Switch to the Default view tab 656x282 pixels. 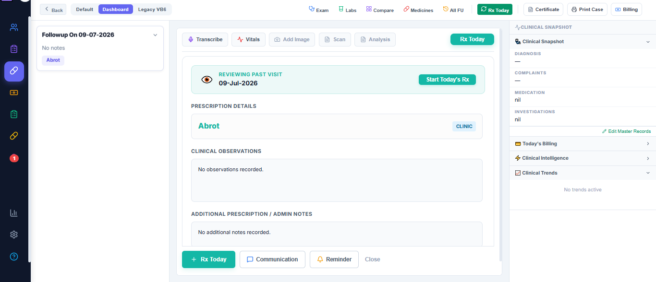coord(85,10)
